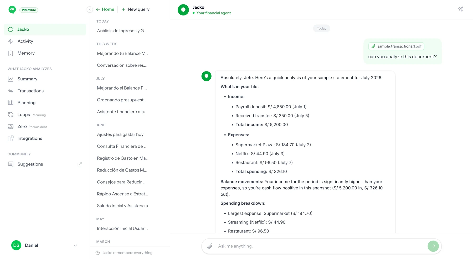Open Integrations icon in sidebar

(11, 138)
